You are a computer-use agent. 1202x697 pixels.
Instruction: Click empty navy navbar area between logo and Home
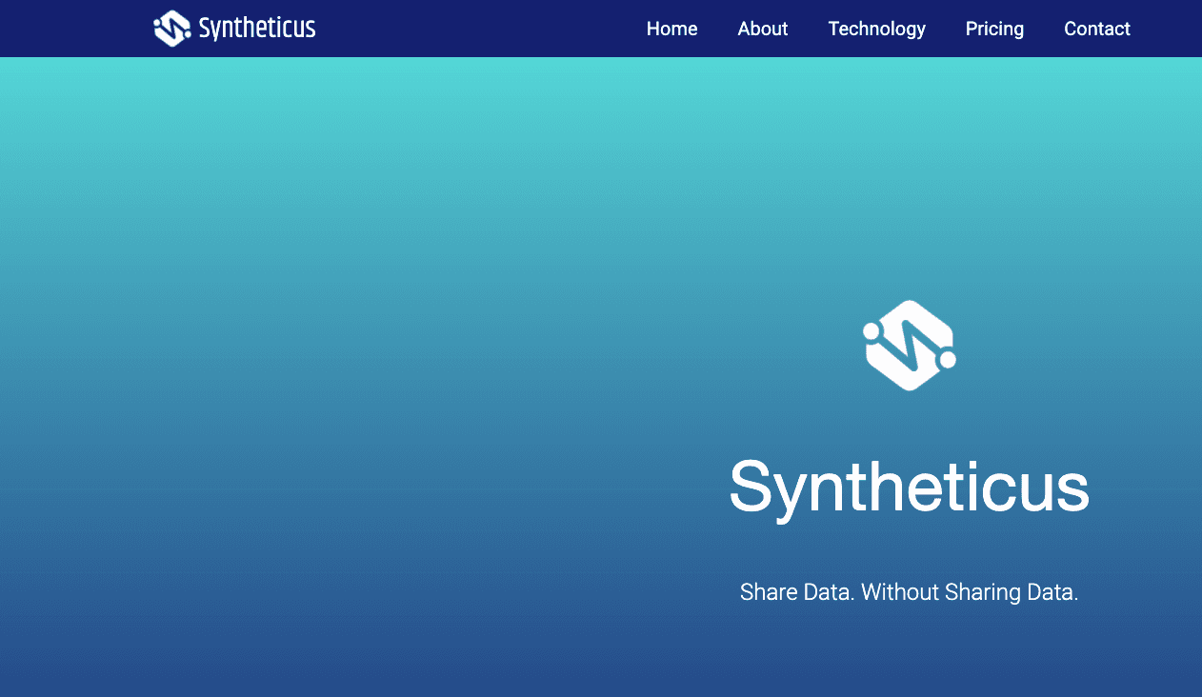coord(476,29)
